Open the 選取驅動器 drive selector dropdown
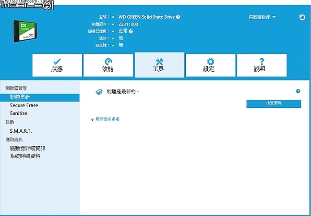 click(262, 17)
